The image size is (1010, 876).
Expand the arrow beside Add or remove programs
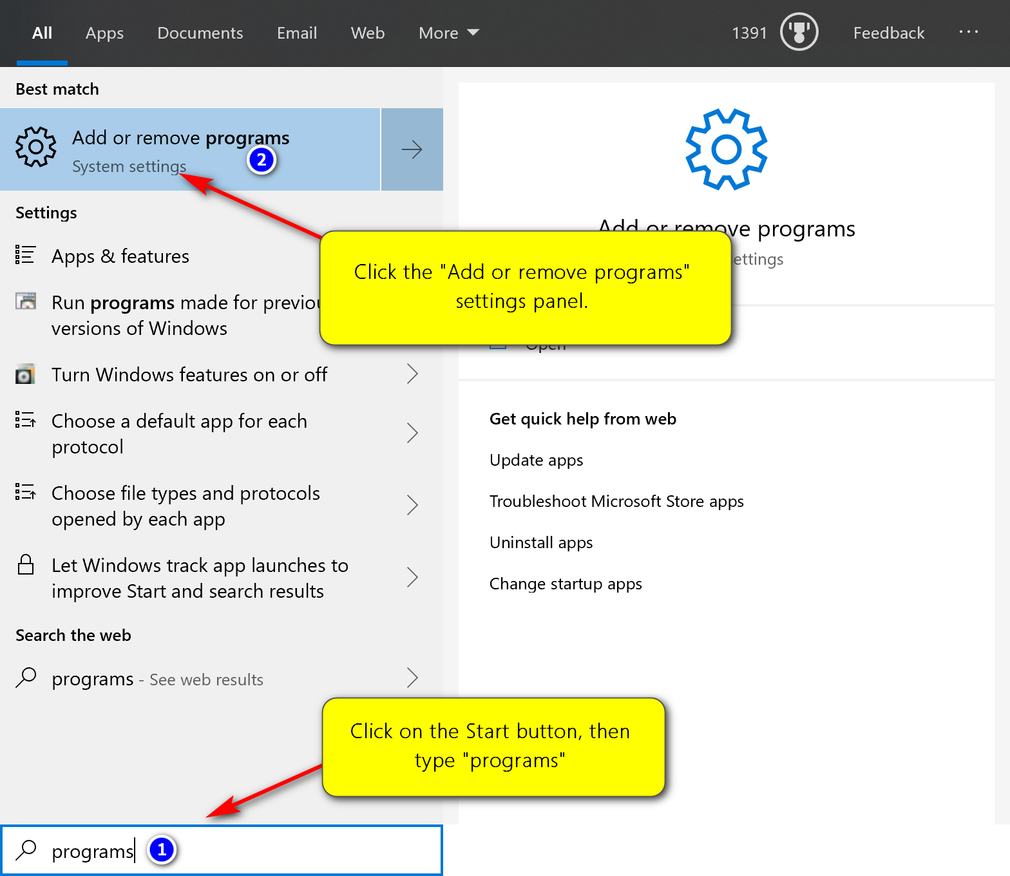pyautogui.click(x=412, y=149)
